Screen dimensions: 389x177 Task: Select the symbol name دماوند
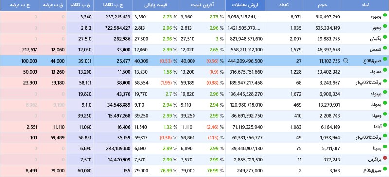click(x=375, y=72)
